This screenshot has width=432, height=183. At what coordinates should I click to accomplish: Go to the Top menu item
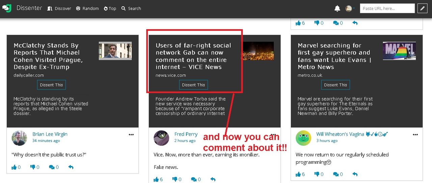point(110,8)
